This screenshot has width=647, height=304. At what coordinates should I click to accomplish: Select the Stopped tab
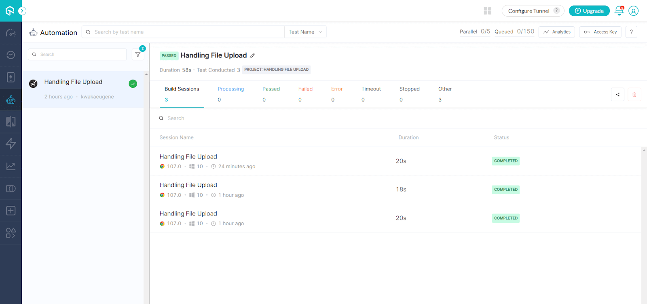410,94
